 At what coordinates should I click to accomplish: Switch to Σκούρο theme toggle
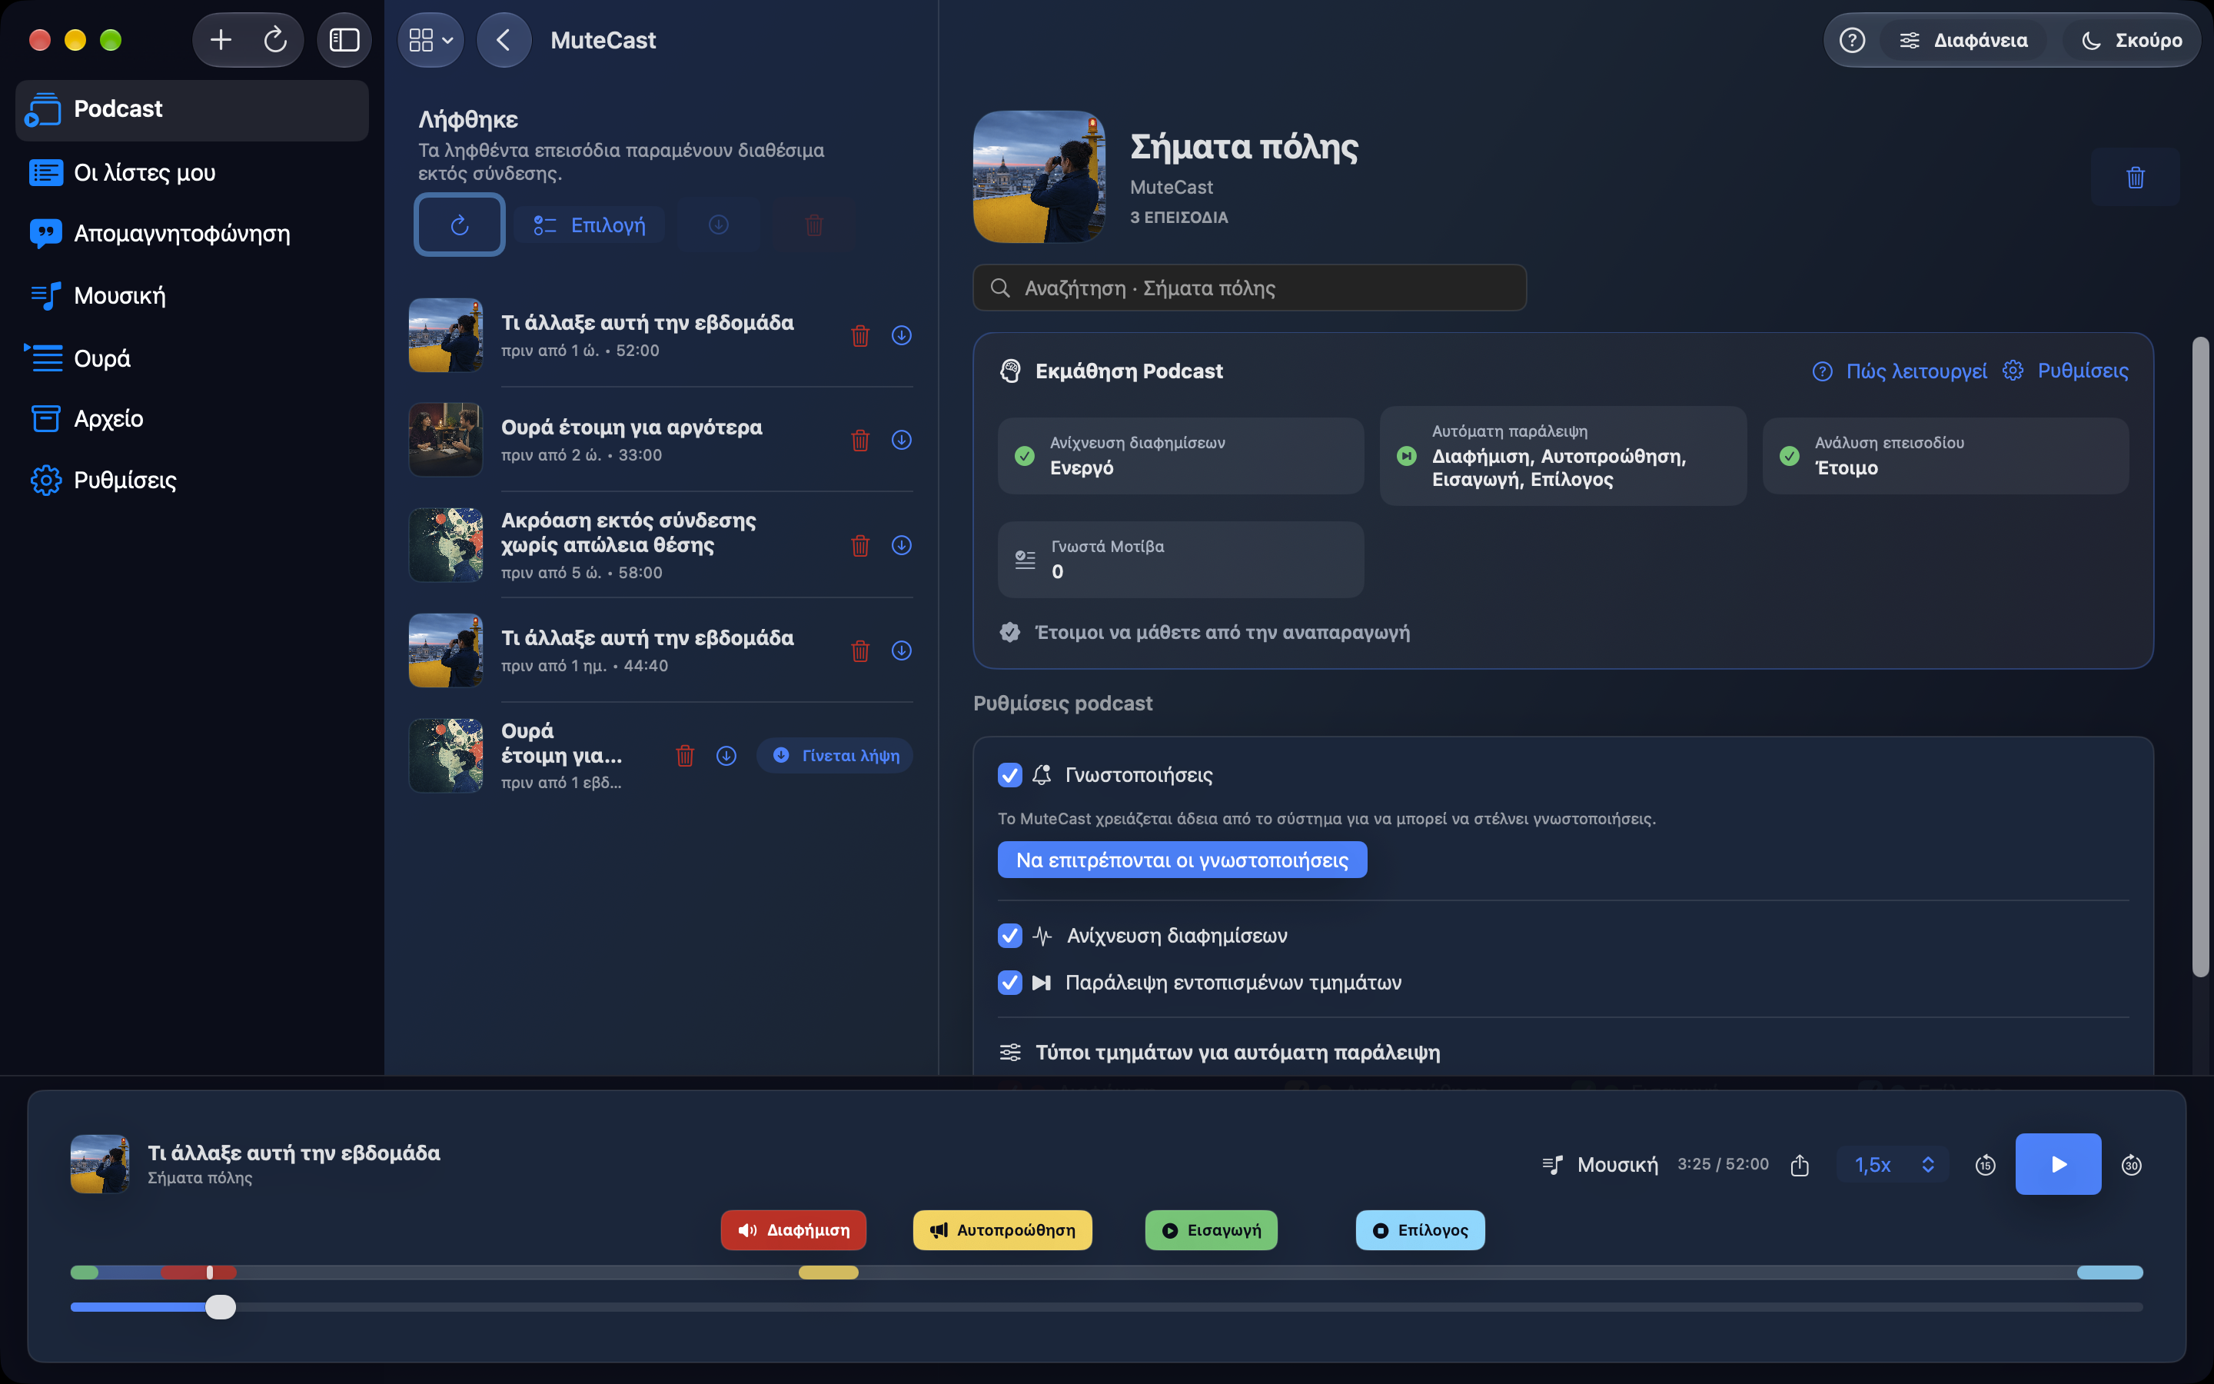click(x=2131, y=40)
